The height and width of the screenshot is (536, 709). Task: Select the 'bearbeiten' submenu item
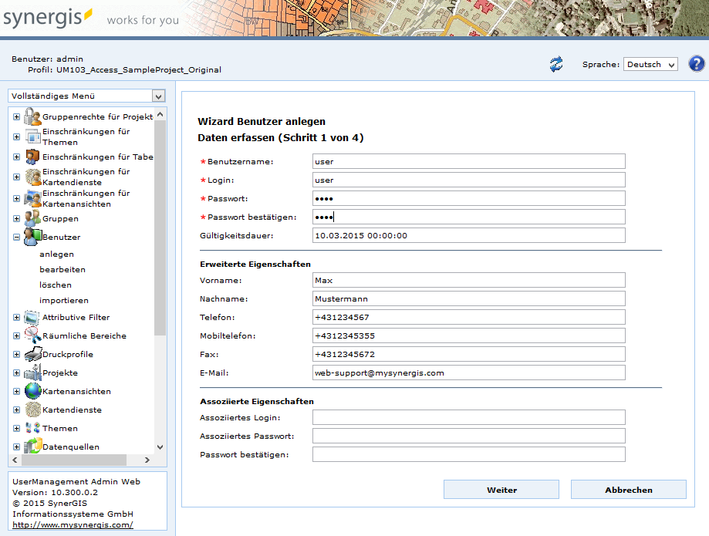[x=62, y=270]
